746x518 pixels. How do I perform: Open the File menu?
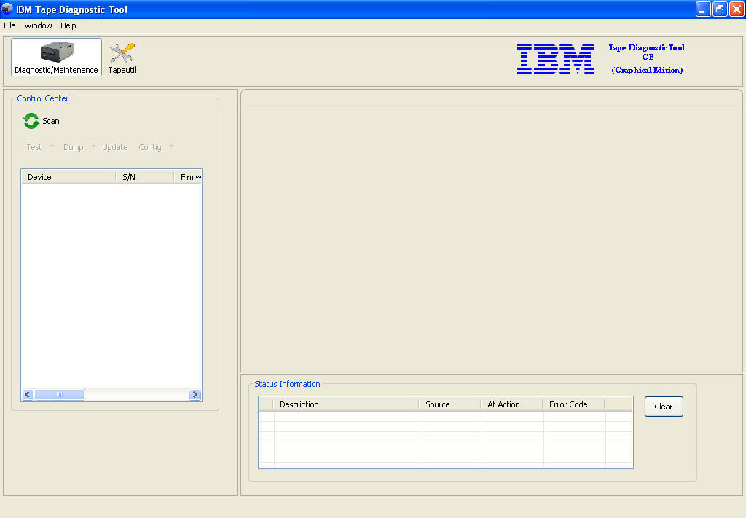[9, 25]
